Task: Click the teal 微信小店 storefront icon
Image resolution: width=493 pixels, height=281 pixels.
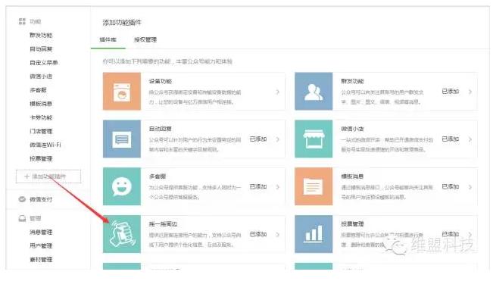Action: pyautogui.click(x=314, y=139)
